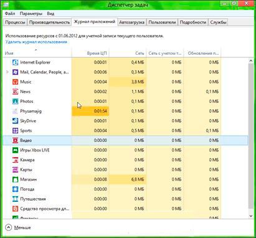Image resolution: width=256 pixels, height=238 pixels.
Task: Click the News app icon
Action: (x=15, y=92)
